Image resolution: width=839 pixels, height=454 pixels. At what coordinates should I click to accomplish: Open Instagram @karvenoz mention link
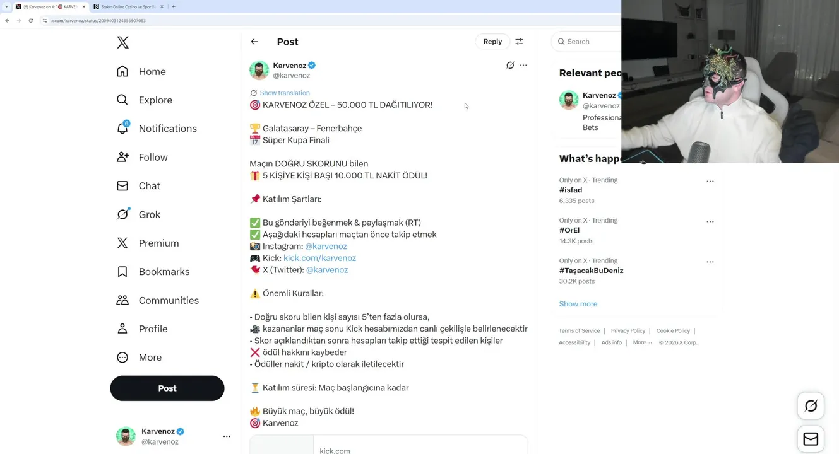(x=326, y=246)
